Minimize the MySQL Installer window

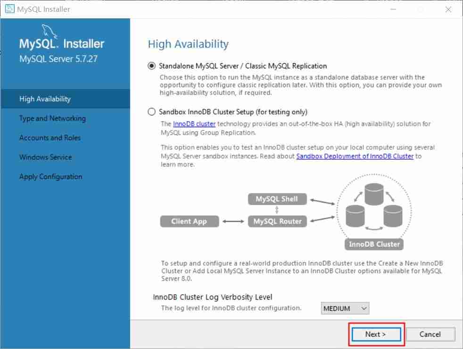pos(394,9)
